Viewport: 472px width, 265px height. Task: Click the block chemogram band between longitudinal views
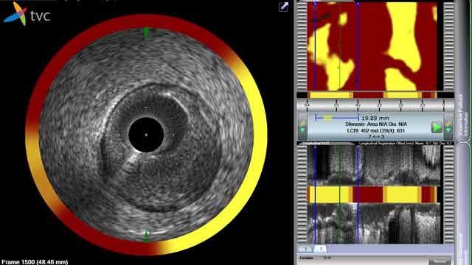click(372, 194)
